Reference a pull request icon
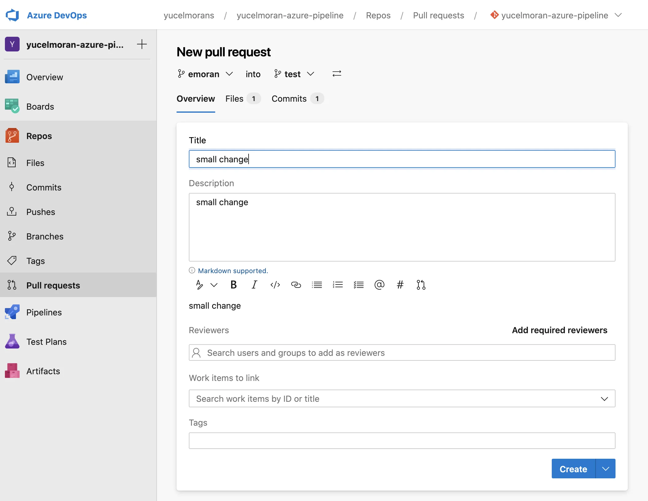 421,285
